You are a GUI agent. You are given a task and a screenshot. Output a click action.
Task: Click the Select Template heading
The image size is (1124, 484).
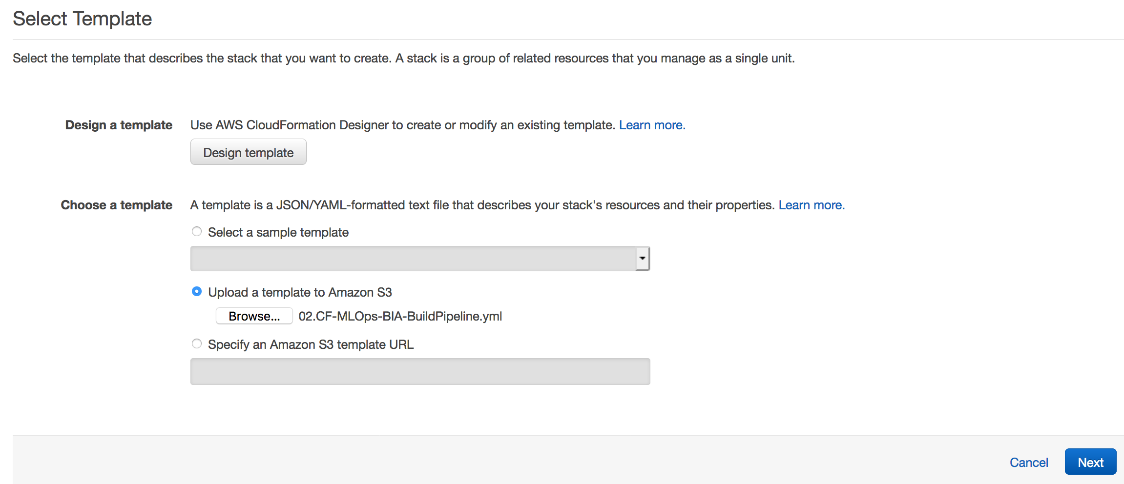[82, 19]
